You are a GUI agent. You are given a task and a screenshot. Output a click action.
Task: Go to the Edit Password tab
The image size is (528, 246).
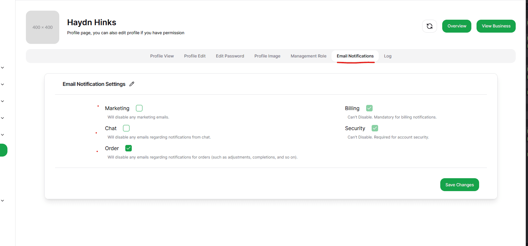pyautogui.click(x=230, y=56)
